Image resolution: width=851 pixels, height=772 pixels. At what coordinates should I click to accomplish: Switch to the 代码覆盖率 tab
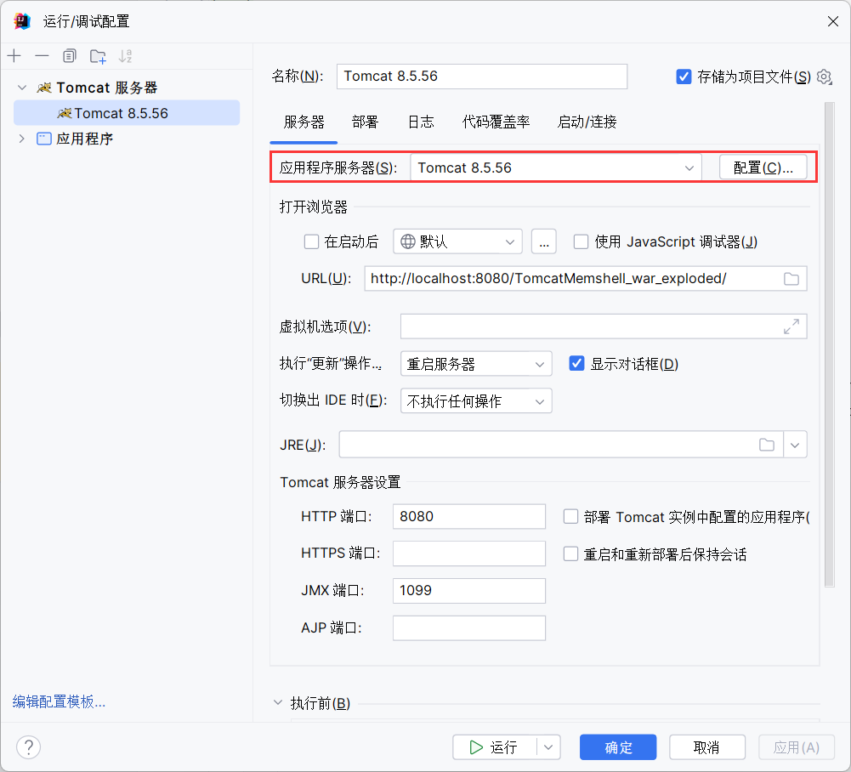[496, 122]
